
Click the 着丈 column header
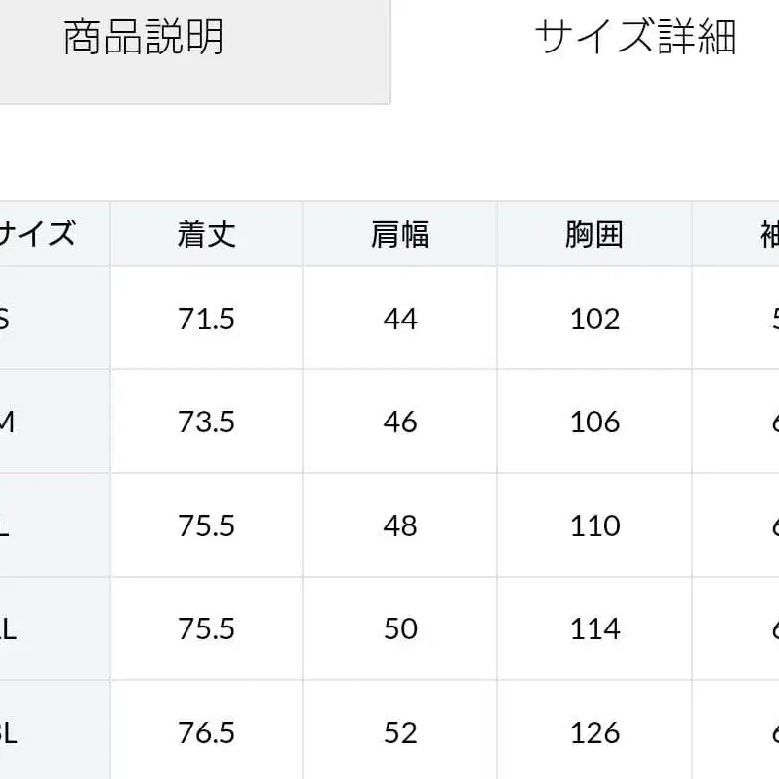tap(206, 233)
